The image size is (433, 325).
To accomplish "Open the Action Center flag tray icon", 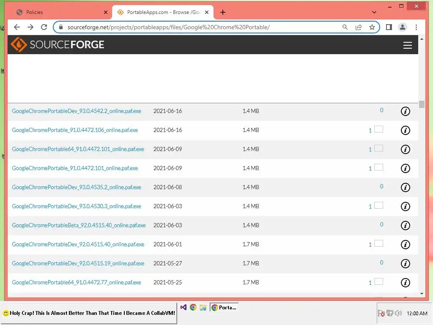I will click(381, 313).
